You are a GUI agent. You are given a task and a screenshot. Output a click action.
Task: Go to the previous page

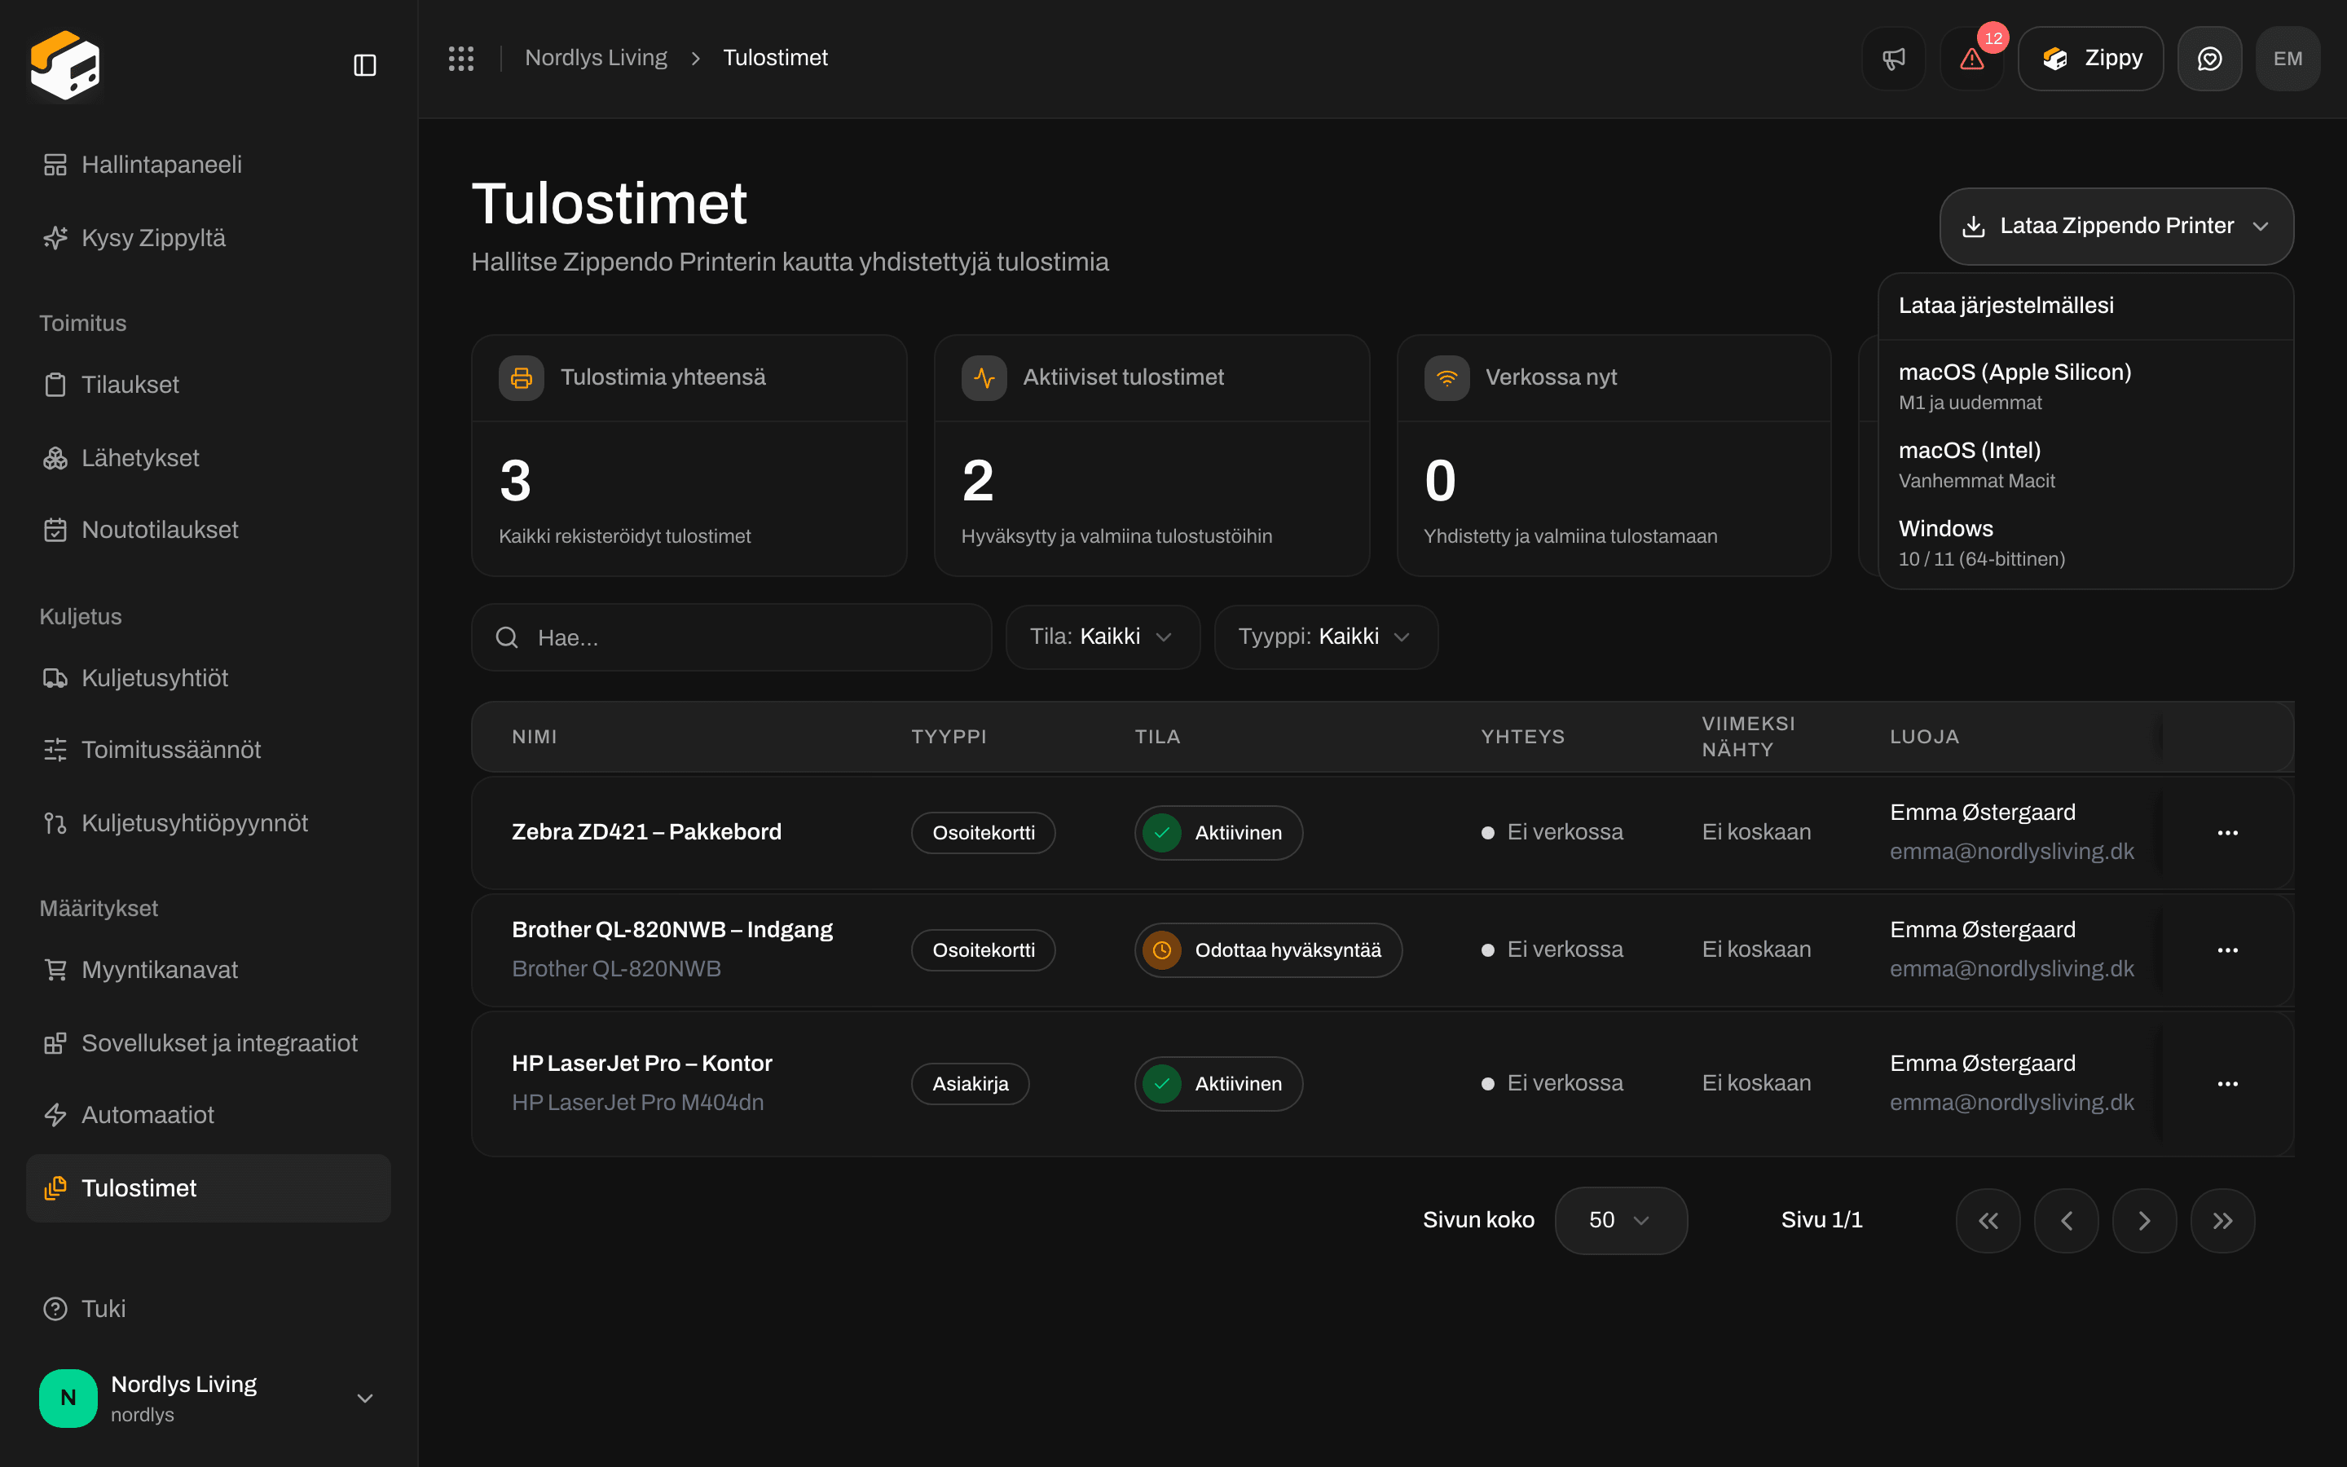pyautogui.click(x=2067, y=1221)
